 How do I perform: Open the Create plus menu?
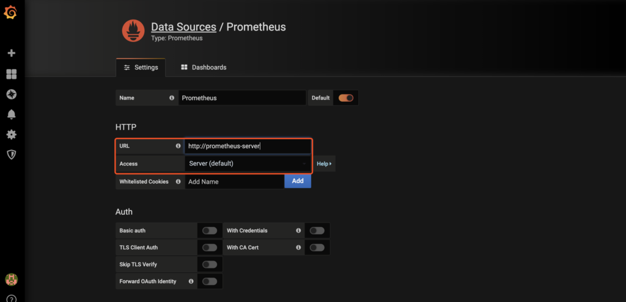point(12,53)
